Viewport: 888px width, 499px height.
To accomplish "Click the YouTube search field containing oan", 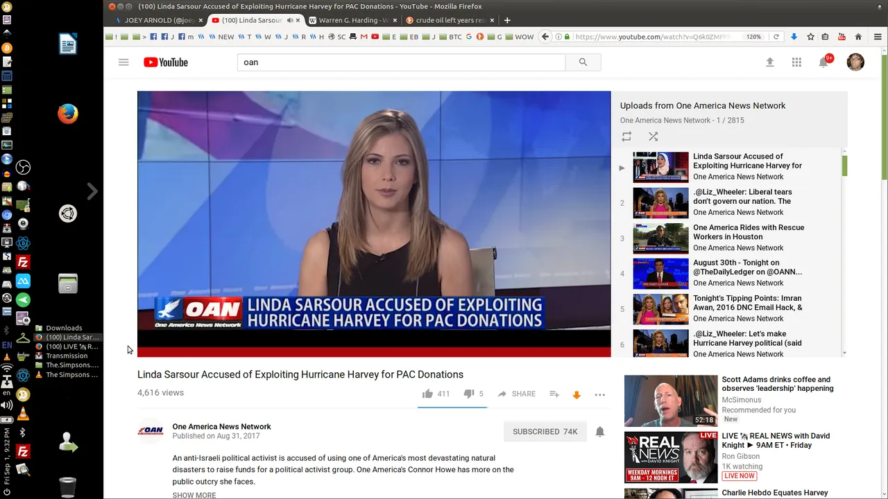I will click(401, 62).
